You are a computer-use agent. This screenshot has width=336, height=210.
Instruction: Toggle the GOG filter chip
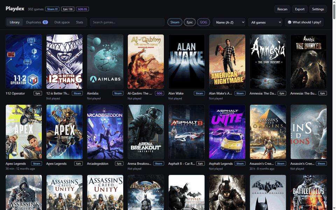pyautogui.click(x=203, y=22)
